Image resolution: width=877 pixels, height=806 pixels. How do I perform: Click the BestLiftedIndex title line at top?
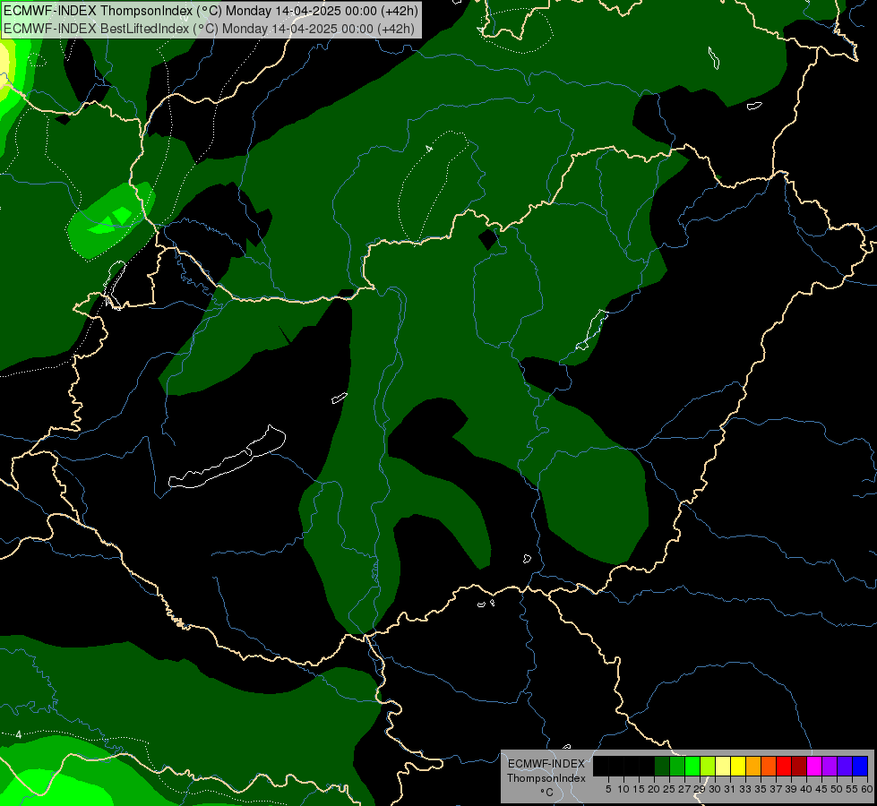[x=210, y=29]
